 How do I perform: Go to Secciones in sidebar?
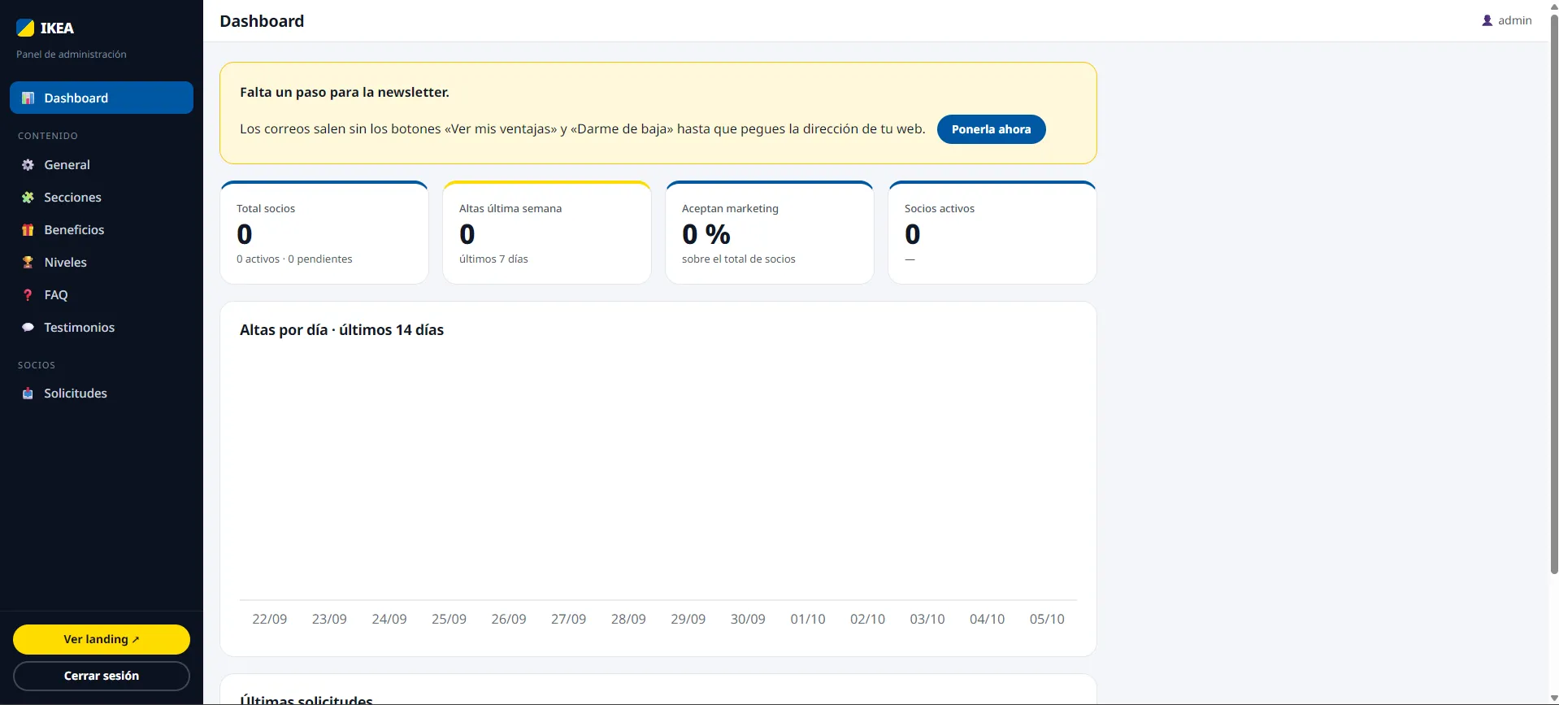(x=102, y=198)
